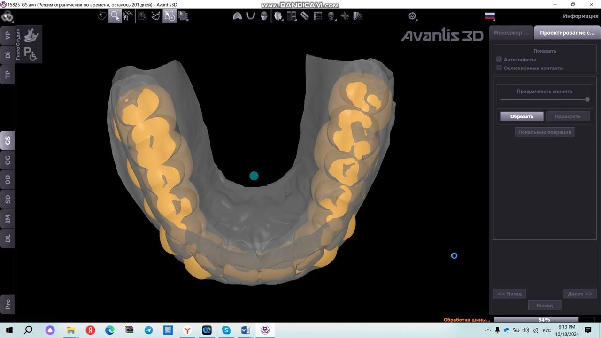Toggle the Антагонисты checkbox
Image resolution: width=601 pixels, height=338 pixels.
click(499, 60)
